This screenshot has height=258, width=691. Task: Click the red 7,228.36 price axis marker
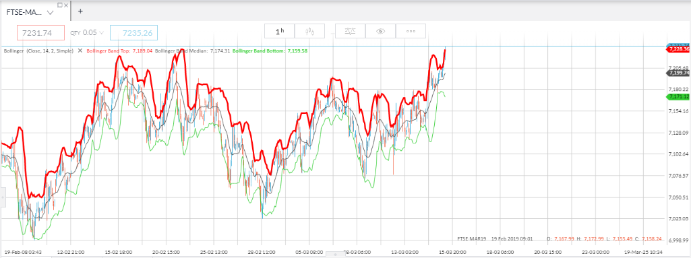click(678, 49)
